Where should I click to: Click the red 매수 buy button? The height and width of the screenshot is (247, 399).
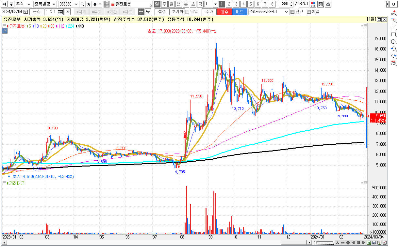click(224, 12)
